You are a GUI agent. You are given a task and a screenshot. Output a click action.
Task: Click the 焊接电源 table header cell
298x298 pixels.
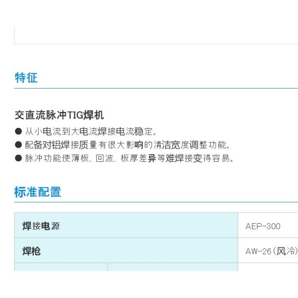pos(126,225)
